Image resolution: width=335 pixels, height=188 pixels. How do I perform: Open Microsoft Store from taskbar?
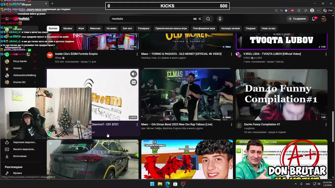pyautogui.click(x=175, y=184)
